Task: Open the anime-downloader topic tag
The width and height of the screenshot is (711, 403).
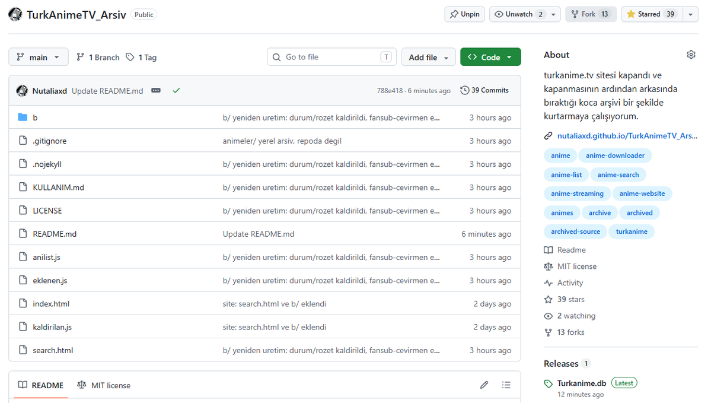Action: pos(615,156)
